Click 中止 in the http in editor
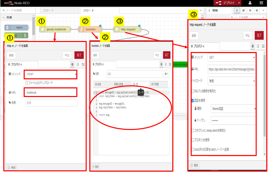This screenshot has width=271, height=173. [67, 55]
